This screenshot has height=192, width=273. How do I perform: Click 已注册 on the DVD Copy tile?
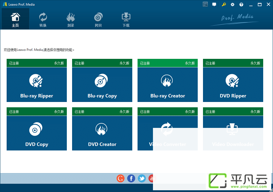point(14,112)
